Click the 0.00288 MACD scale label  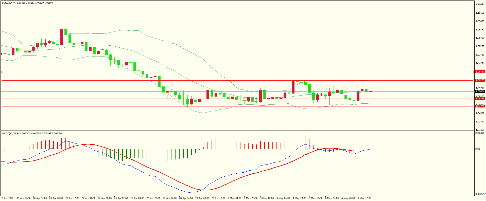coord(479,133)
